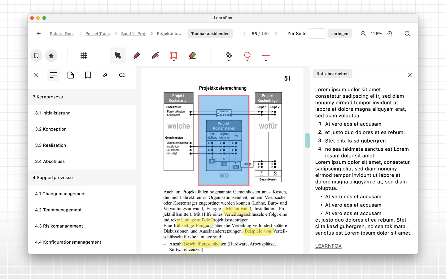Select 3.2 Konzeption in outline
Image resolution: width=446 pixels, height=279 pixels.
coord(82,129)
